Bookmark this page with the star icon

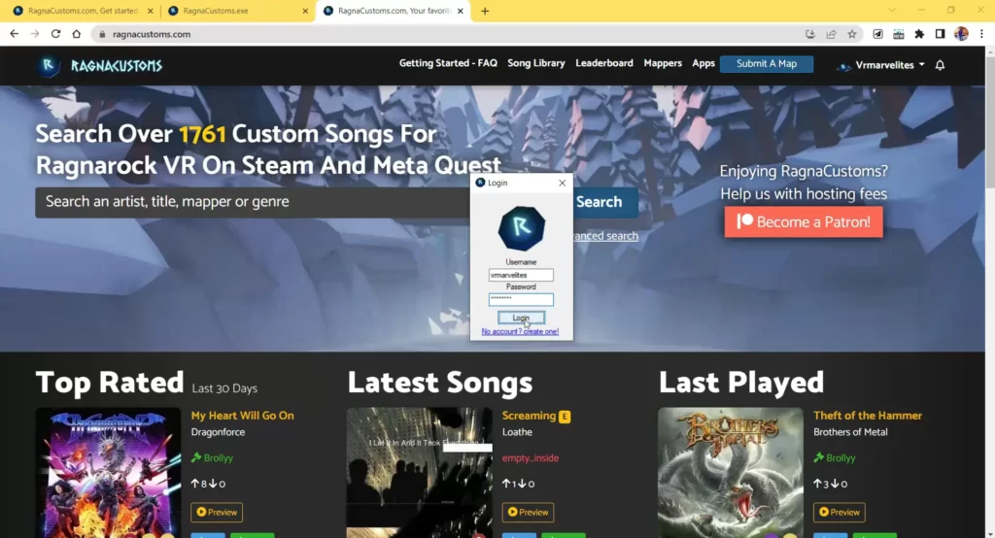851,34
